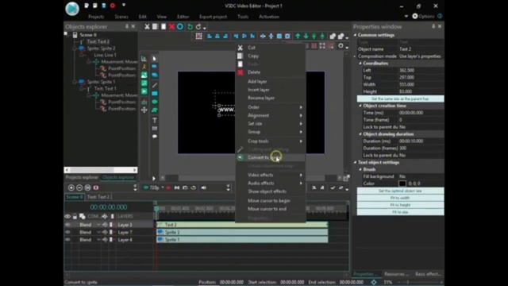Switch to the Projects explorer tab
Screen dimensions: 508x286
82,177
